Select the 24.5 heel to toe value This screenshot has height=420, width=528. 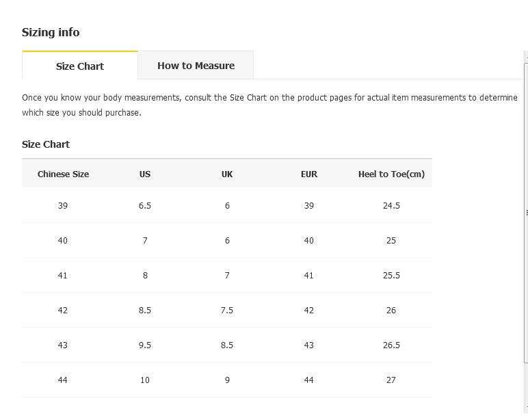tap(391, 205)
